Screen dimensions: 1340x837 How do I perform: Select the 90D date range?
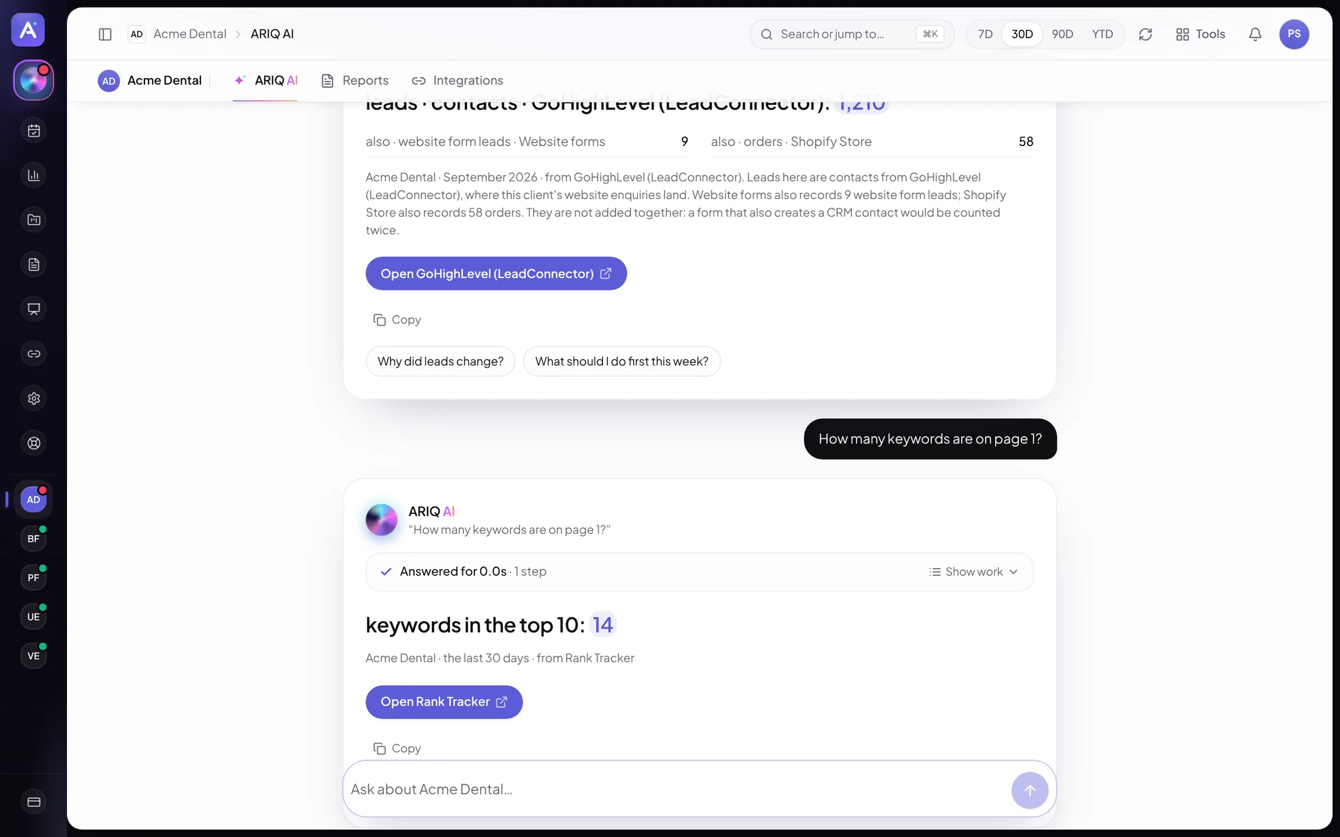pos(1062,34)
